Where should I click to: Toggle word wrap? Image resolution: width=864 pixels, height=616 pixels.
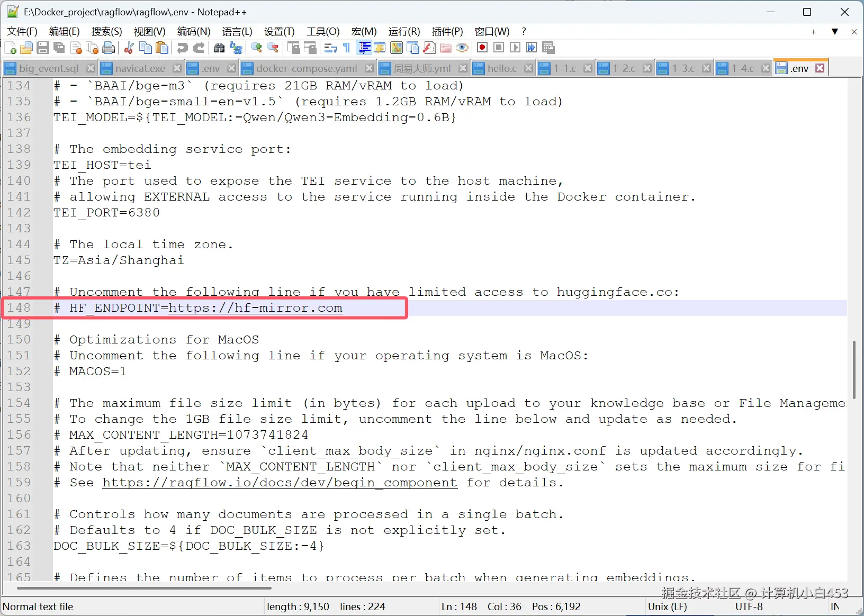[330, 48]
